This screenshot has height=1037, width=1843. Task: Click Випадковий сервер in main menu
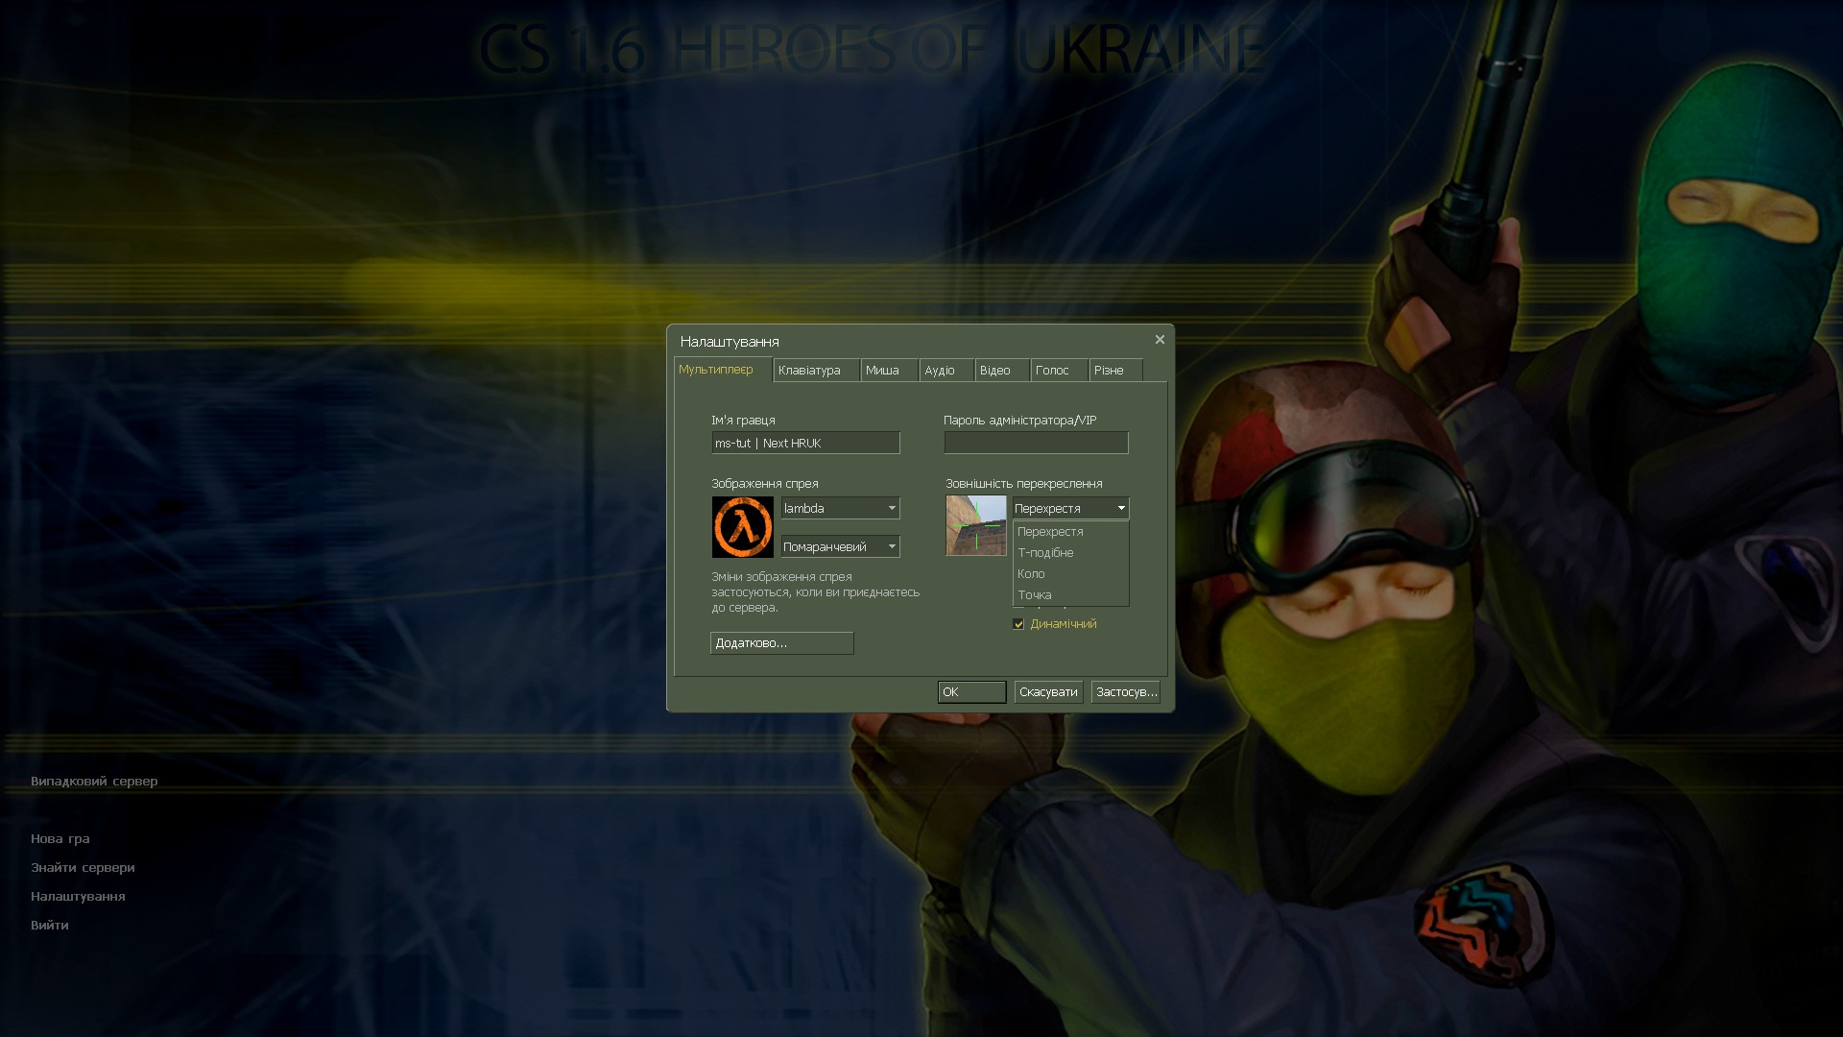coord(94,782)
